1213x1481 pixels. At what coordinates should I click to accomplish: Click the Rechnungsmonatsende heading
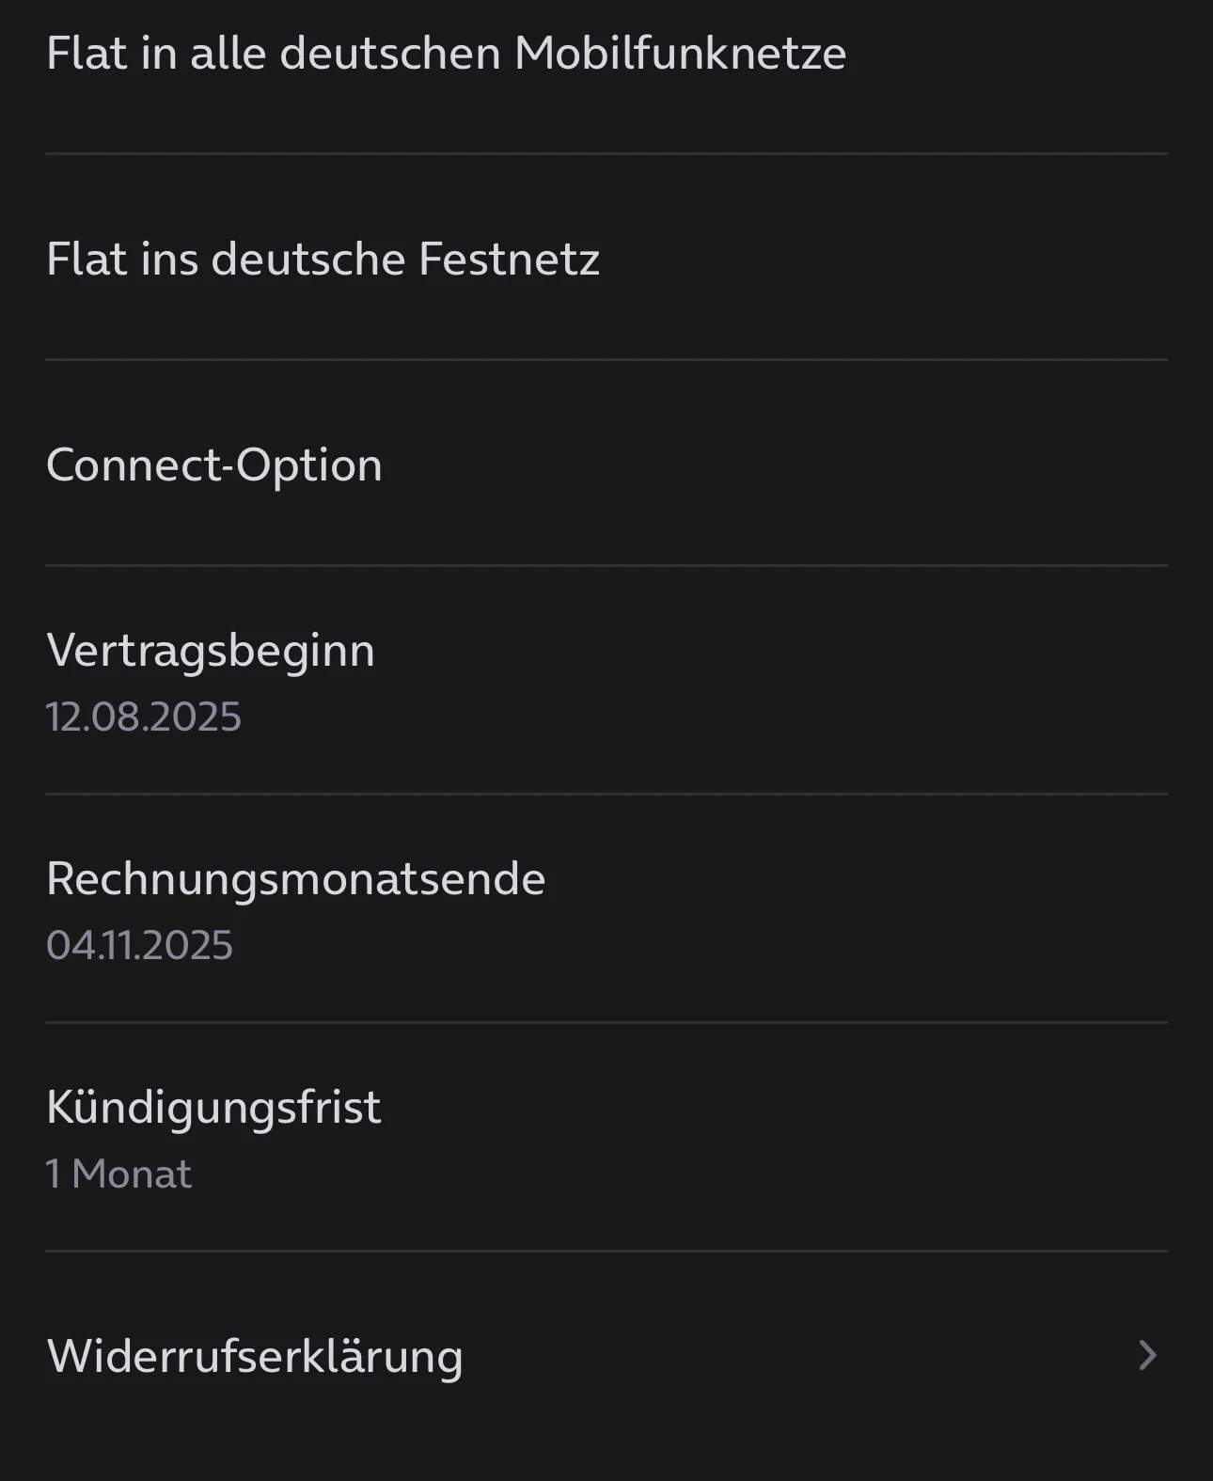point(295,878)
